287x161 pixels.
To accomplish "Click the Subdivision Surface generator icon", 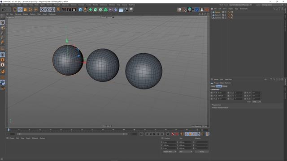I will [91, 9].
